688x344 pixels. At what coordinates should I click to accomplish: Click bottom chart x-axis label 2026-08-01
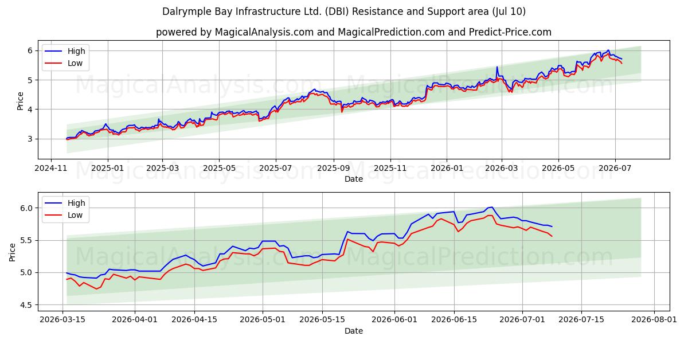655,320
